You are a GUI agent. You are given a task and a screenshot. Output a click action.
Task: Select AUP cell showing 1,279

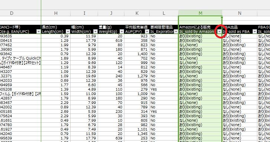coord(137,76)
